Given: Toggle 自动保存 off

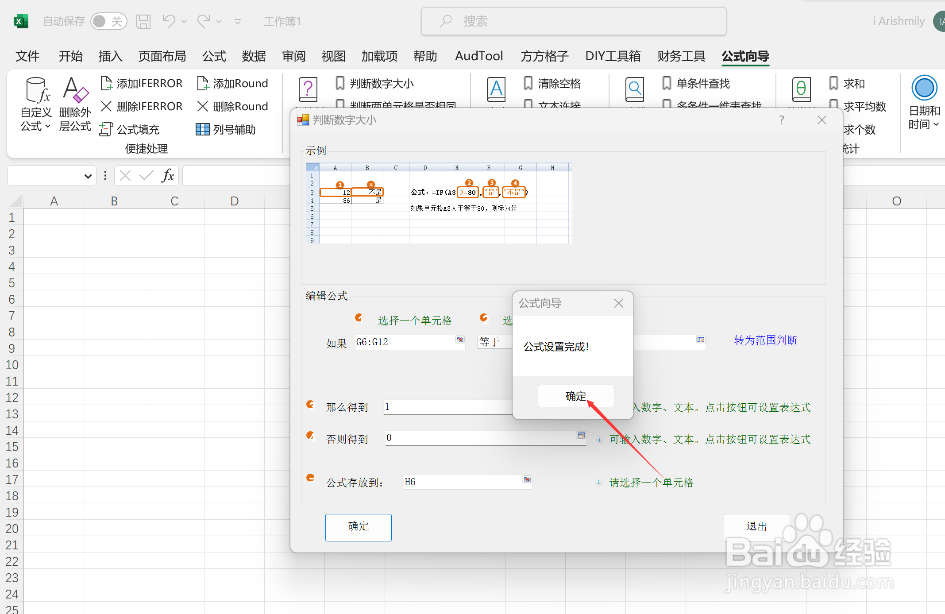Looking at the screenshot, I should [109, 21].
